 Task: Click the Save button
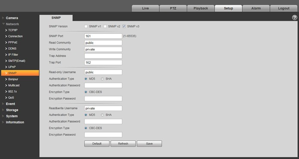[149, 144]
